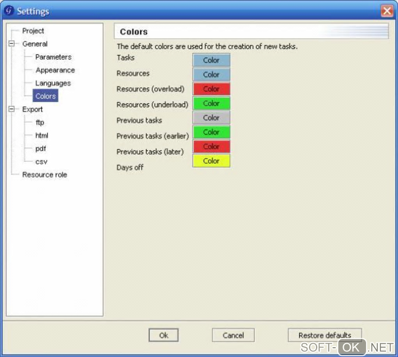This screenshot has height=357, width=398.
Task: Pick the Resources (overload) red color
Action: [x=211, y=89]
